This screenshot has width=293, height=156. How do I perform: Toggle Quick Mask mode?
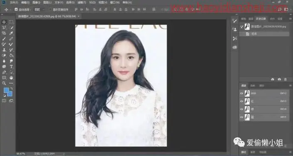(4, 101)
